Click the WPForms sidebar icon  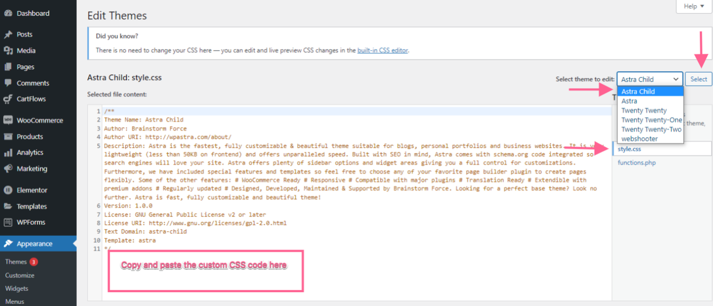pyautogui.click(x=8, y=222)
